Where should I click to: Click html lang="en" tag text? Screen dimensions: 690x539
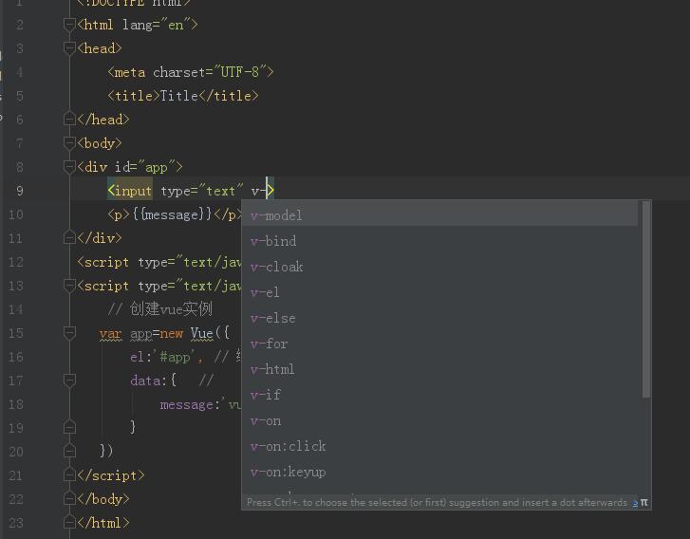(138, 25)
